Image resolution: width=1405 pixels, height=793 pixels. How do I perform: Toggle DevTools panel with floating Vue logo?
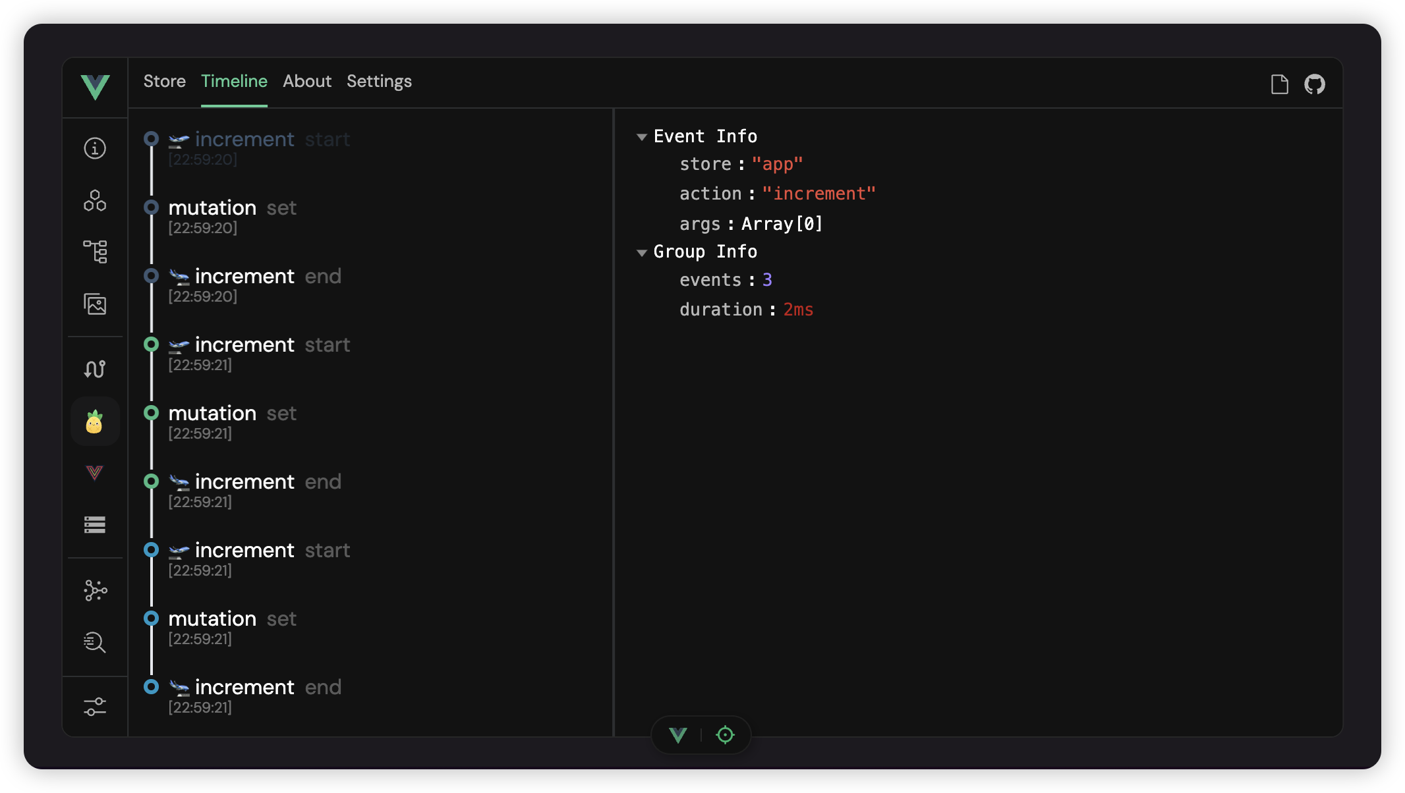point(678,735)
